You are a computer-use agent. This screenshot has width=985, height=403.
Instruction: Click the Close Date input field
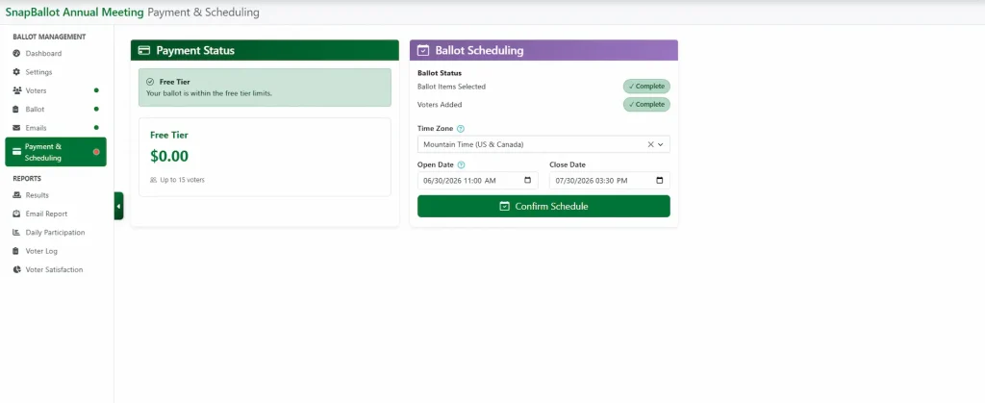pyautogui.click(x=609, y=180)
